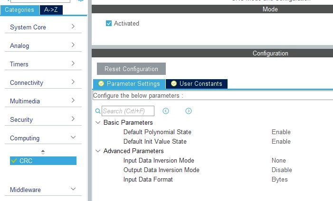Expand the Middleware category
The height and width of the screenshot is (201, 333).
point(43,190)
